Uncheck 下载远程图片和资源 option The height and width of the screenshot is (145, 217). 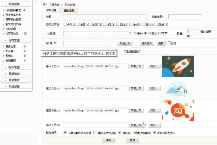point(65,133)
